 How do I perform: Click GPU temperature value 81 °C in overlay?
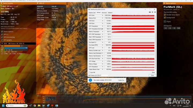click(x=54, y=13)
